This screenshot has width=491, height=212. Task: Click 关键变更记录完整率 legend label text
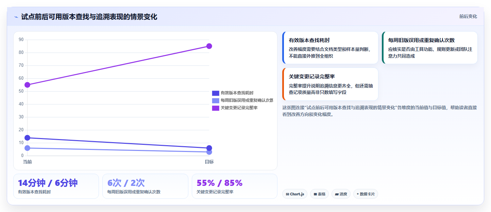(239, 108)
